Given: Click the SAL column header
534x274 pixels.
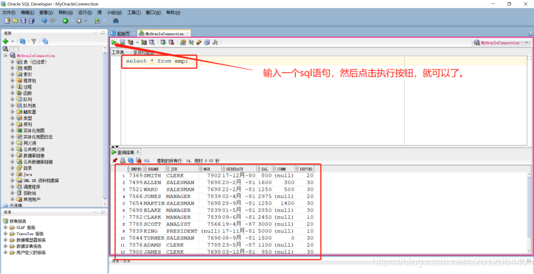Looking at the screenshot, I should click(x=265, y=169).
